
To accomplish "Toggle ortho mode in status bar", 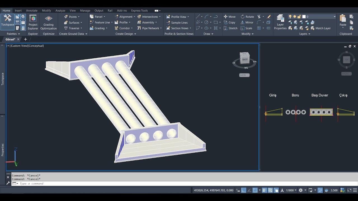I will pyautogui.click(x=244, y=190).
